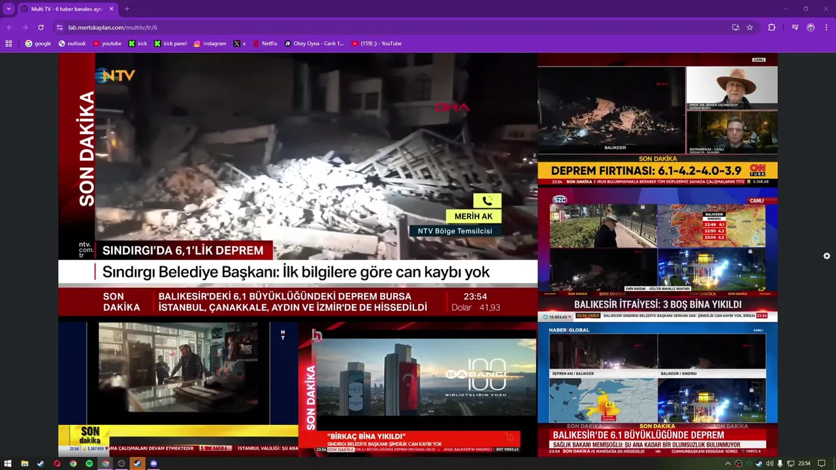The height and width of the screenshot is (470, 836).
Task: Open a new browser tab
Action: (x=127, y=9)
